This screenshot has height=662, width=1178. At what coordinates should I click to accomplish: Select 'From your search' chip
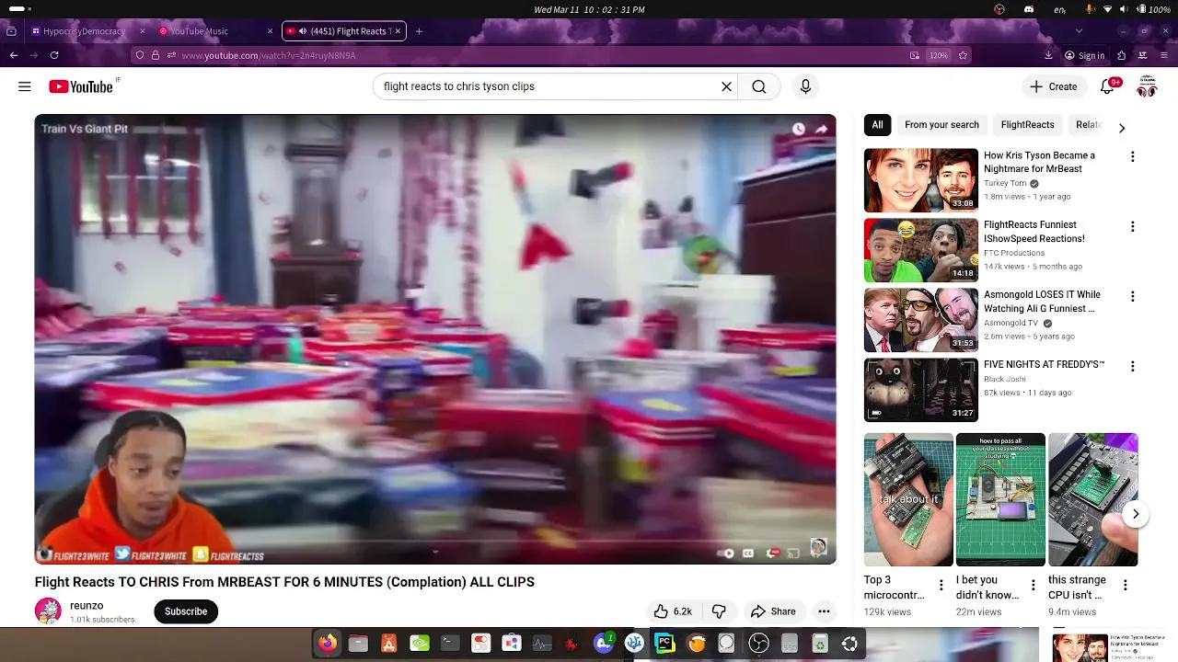click(x=941, y=125)
